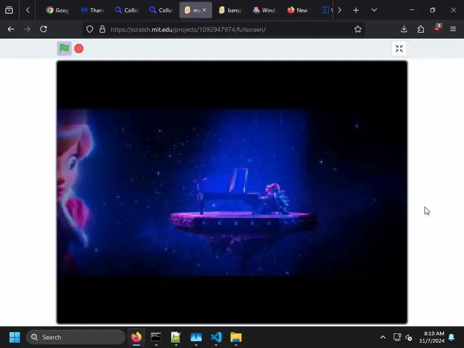Switch to the Than tab
Image resolution: width=464 pixels, height=348 pixels.
click(92, 10)
